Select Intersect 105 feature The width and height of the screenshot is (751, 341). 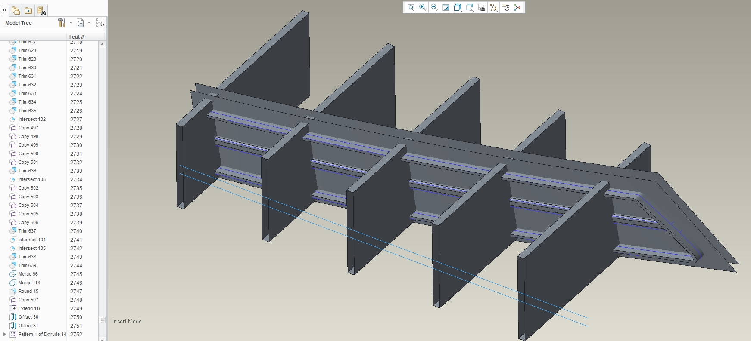pos(32,248)
